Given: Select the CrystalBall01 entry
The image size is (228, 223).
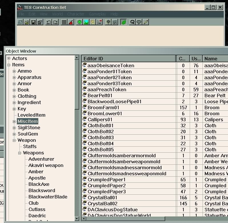Looking at the screenshot, I should coord(155,198).
